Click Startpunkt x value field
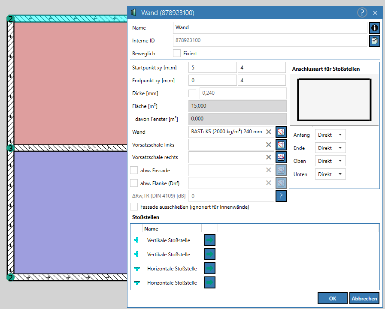The image size is (385, 309). pos(212,67)
